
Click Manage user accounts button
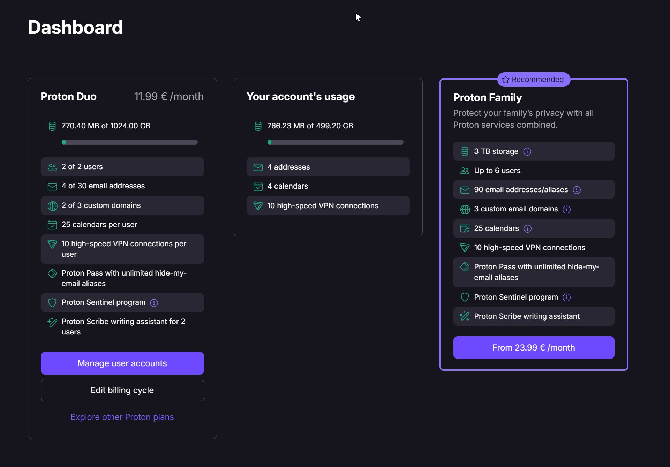click(122, 363)
